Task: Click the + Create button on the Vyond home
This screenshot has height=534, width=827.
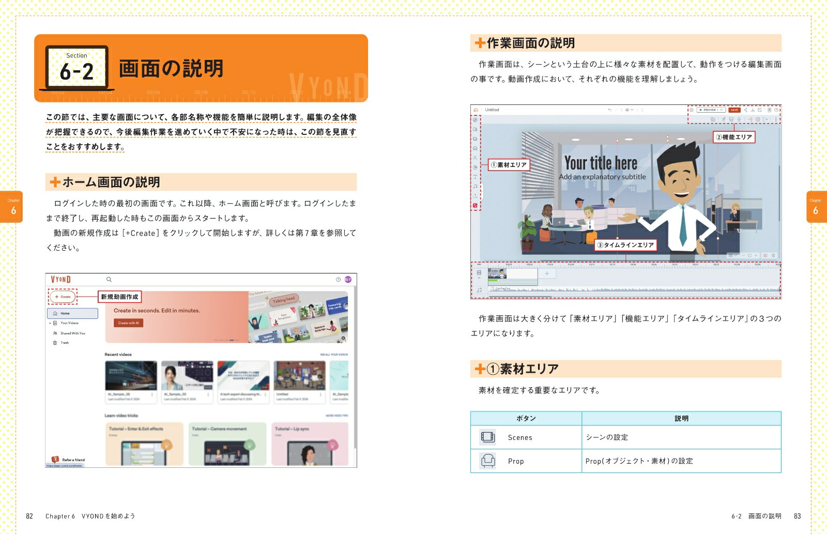Action: [63, 297]
